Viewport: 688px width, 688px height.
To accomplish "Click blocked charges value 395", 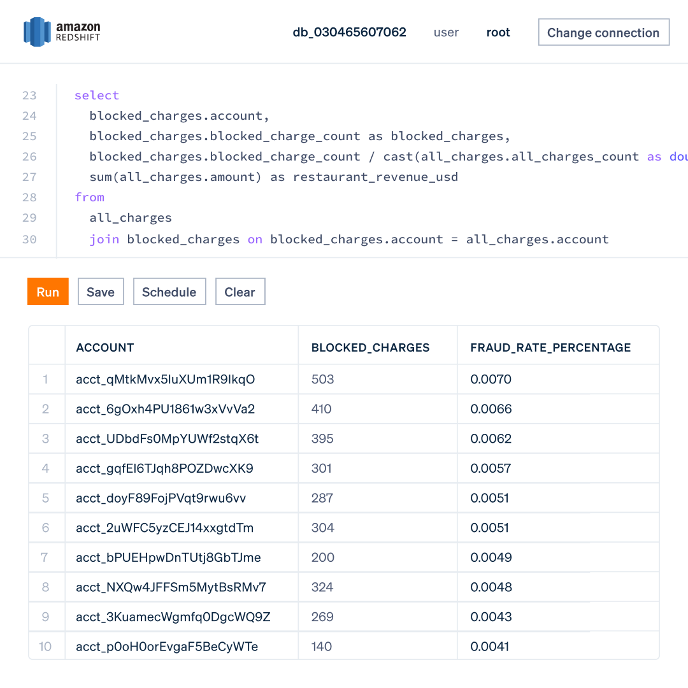I will [322, 439].
